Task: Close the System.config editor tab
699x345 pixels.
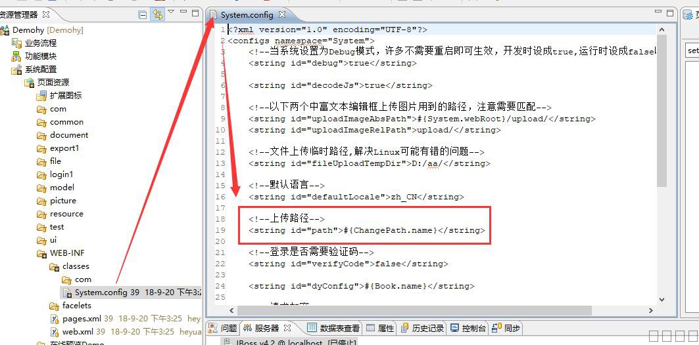Action: tap(282, 14)
